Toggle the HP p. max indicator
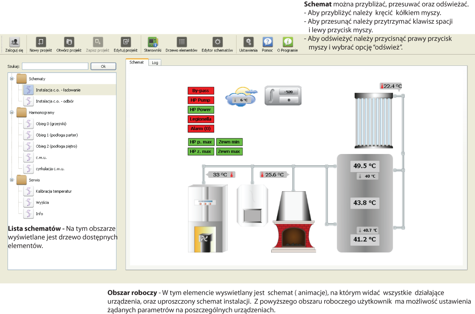This screenshot has height=314, width=475. [201, 142]
